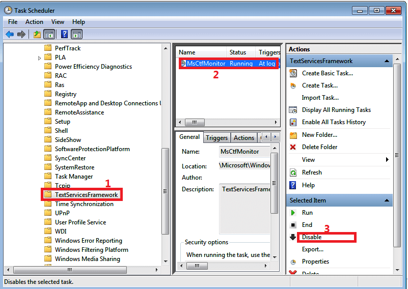Expand the PLA folder tree node
Screen dimensions: 408x289
pos(40,58)
